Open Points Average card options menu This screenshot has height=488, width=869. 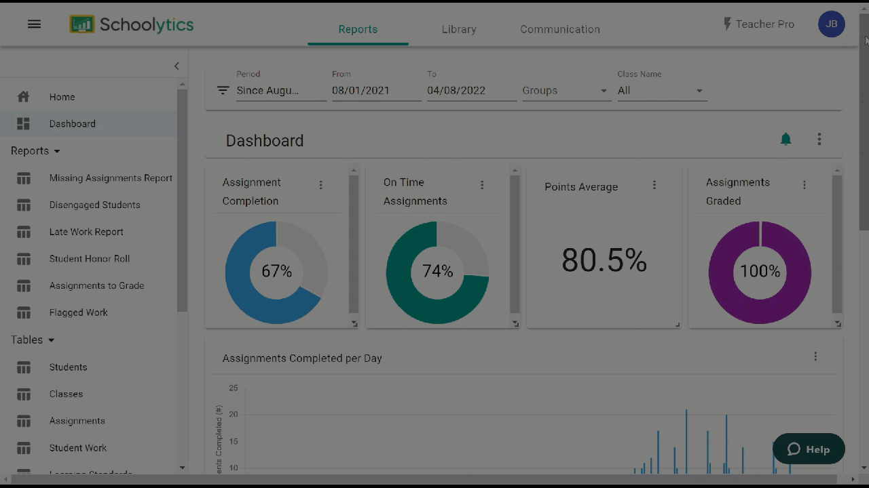[x=654, y=185]
